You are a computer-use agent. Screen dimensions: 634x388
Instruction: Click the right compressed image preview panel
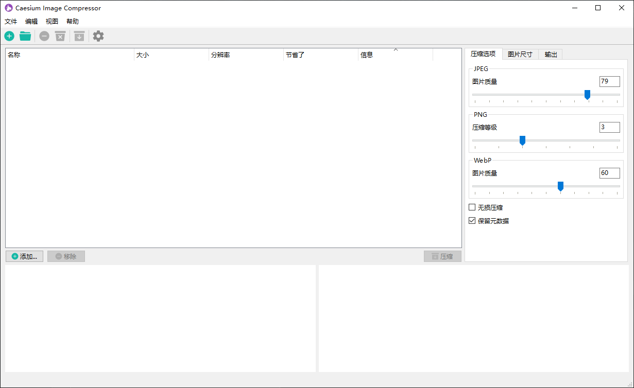[x=474, y=319]
